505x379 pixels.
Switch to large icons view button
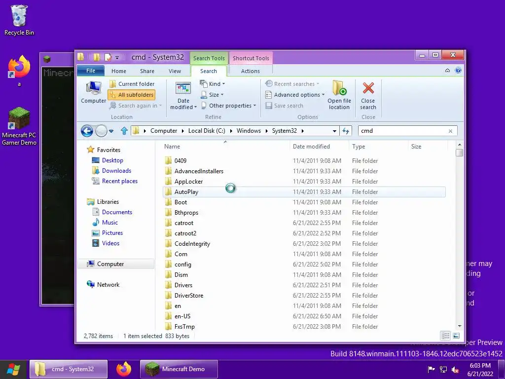(456, 336)
